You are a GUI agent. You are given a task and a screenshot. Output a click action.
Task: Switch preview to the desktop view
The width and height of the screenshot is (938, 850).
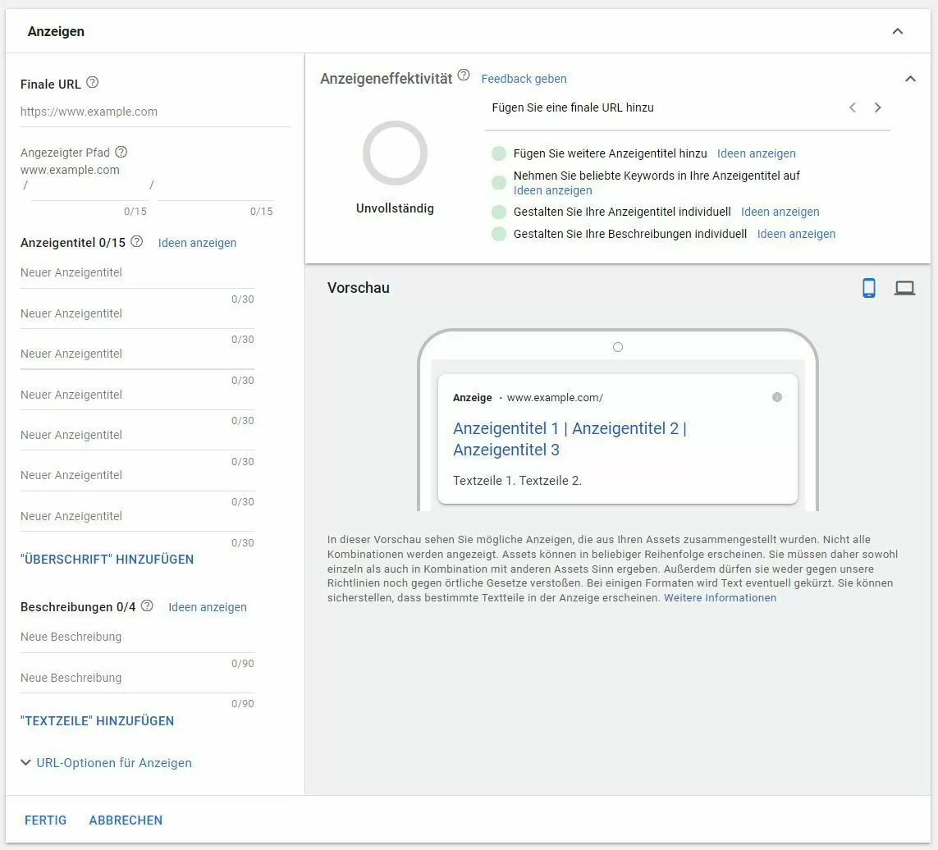click(904, 287)
